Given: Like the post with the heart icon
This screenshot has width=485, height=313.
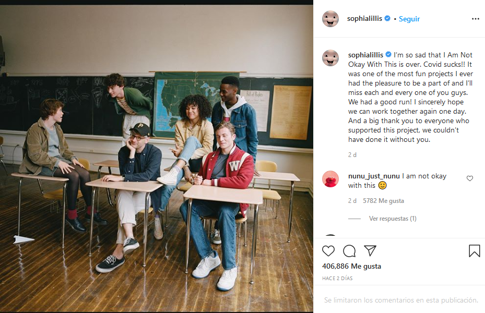Looking at the screenshot, I should [x=328, y=251].
